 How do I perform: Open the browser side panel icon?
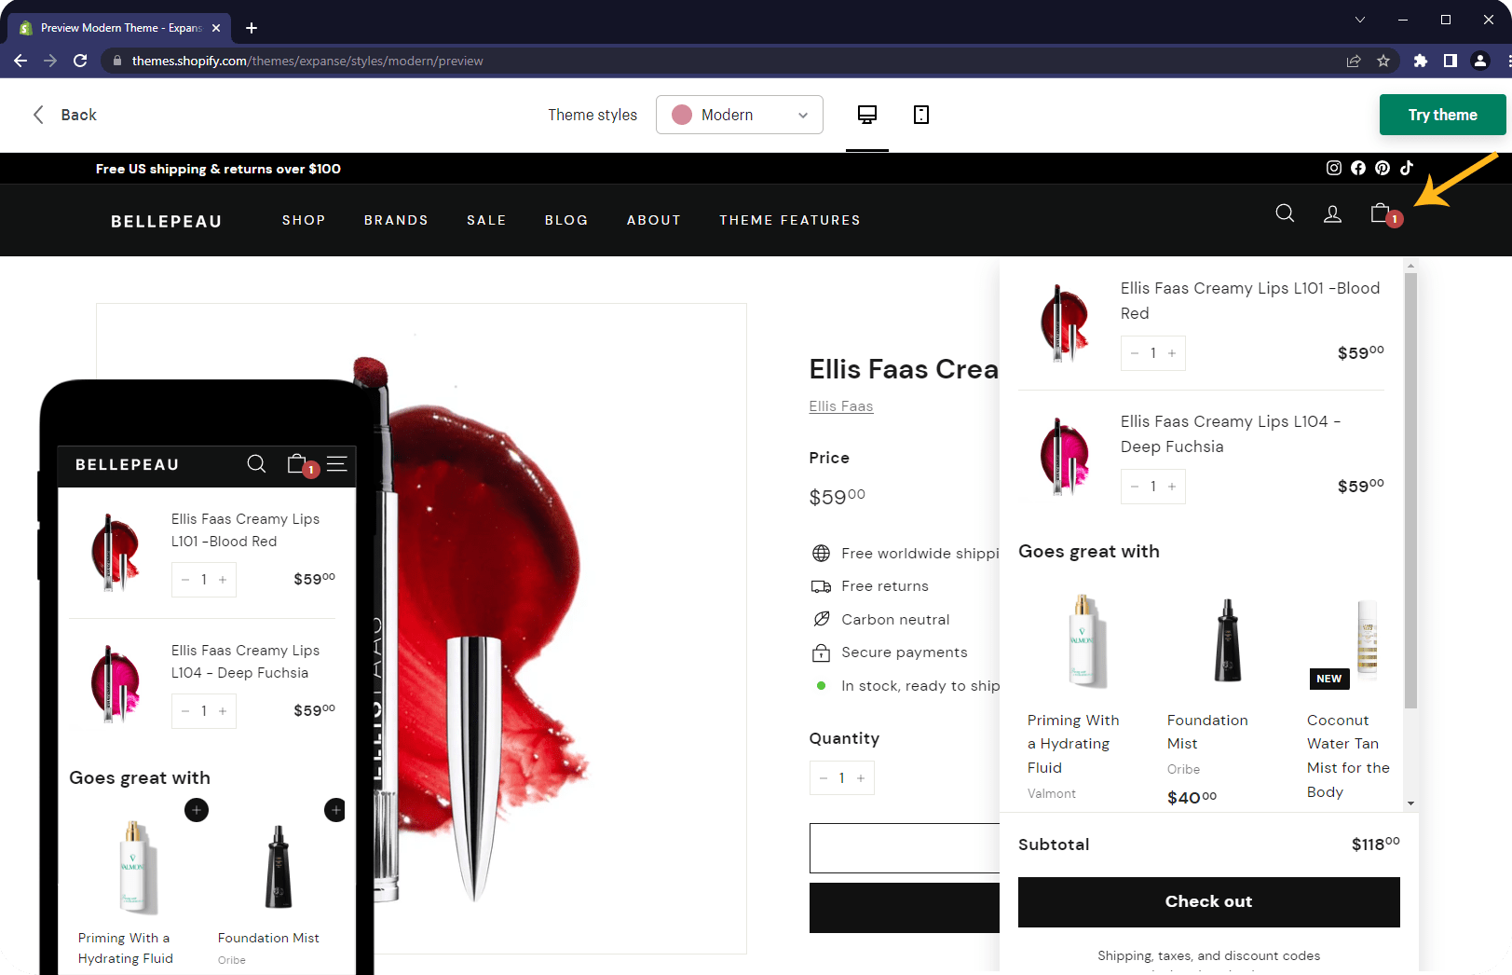click(x=1451, y=61)
